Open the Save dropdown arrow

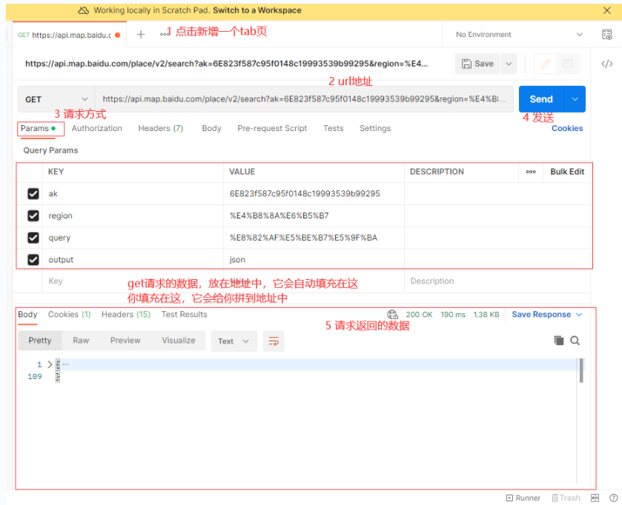click(x=509, y=64)
